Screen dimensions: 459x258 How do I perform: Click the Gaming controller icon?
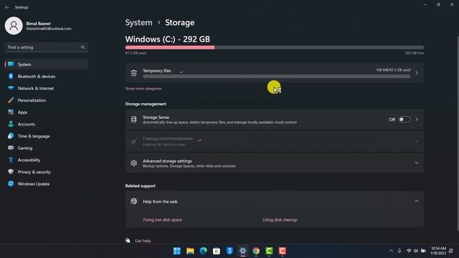tap(11, 148)
